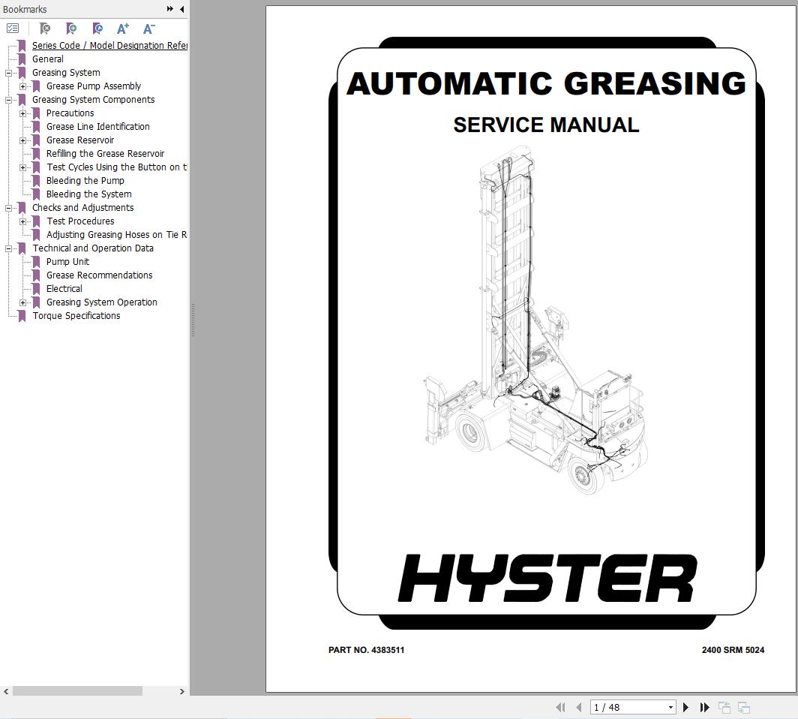The width and height of the screenshot is (798, 719).
Task: Jump to Grease Reservoir bookmark
Action: click(80, 140)
